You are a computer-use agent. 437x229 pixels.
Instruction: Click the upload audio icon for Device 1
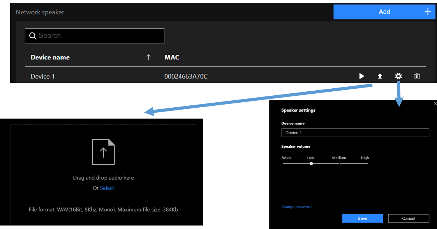tap(380, 76)
